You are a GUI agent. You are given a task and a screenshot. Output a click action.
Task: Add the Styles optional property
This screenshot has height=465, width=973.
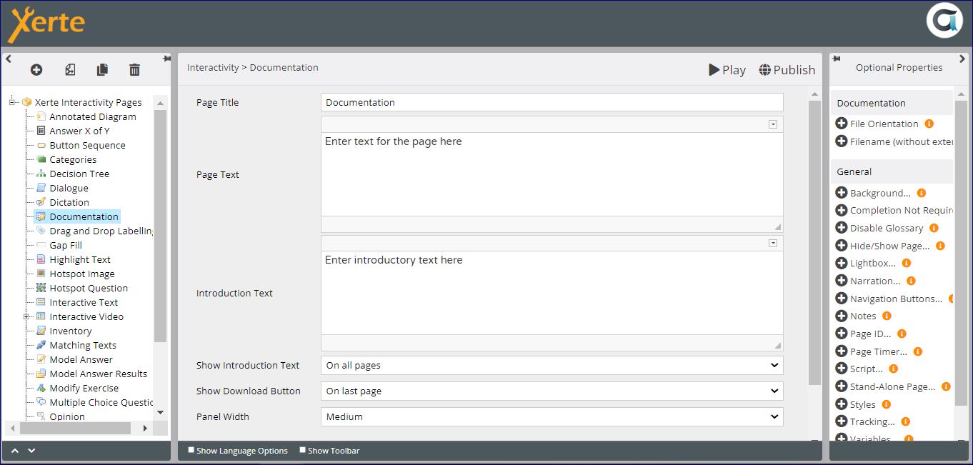tap(842, 404)
